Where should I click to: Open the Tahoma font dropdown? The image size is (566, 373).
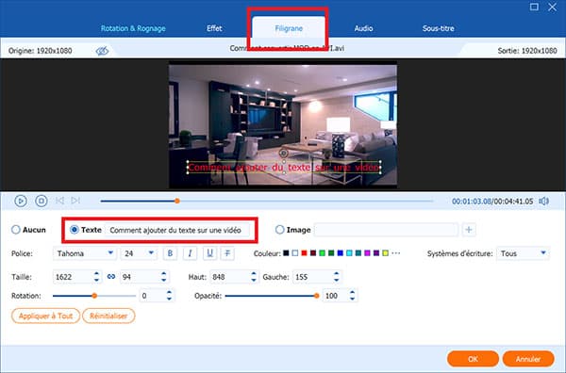[x=85, y=253]
